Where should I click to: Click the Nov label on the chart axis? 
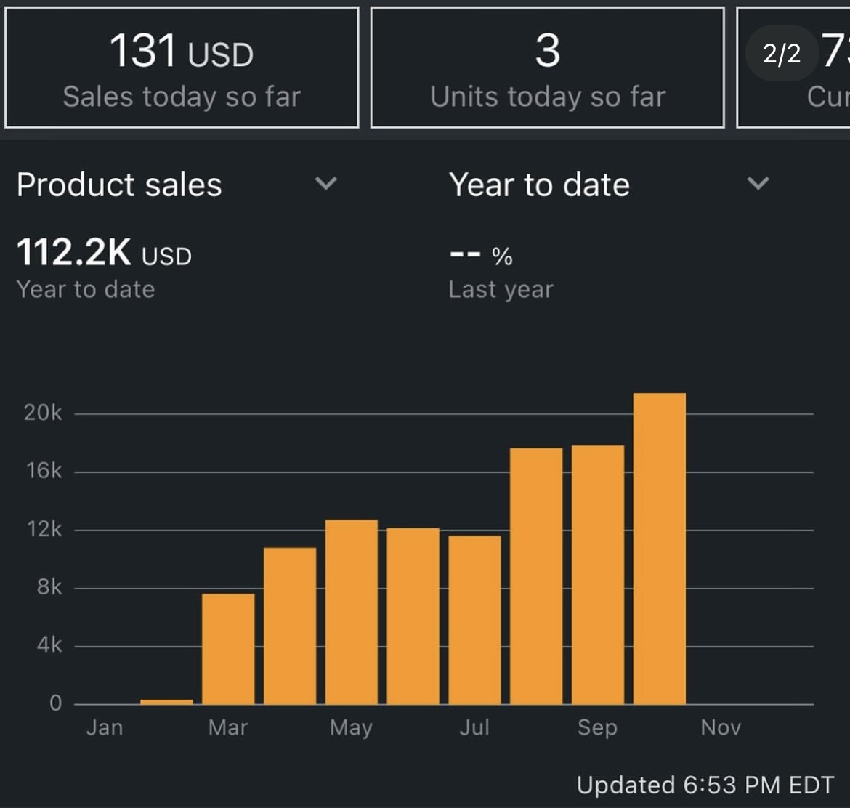pyautogui.click(x=721, y=727)
